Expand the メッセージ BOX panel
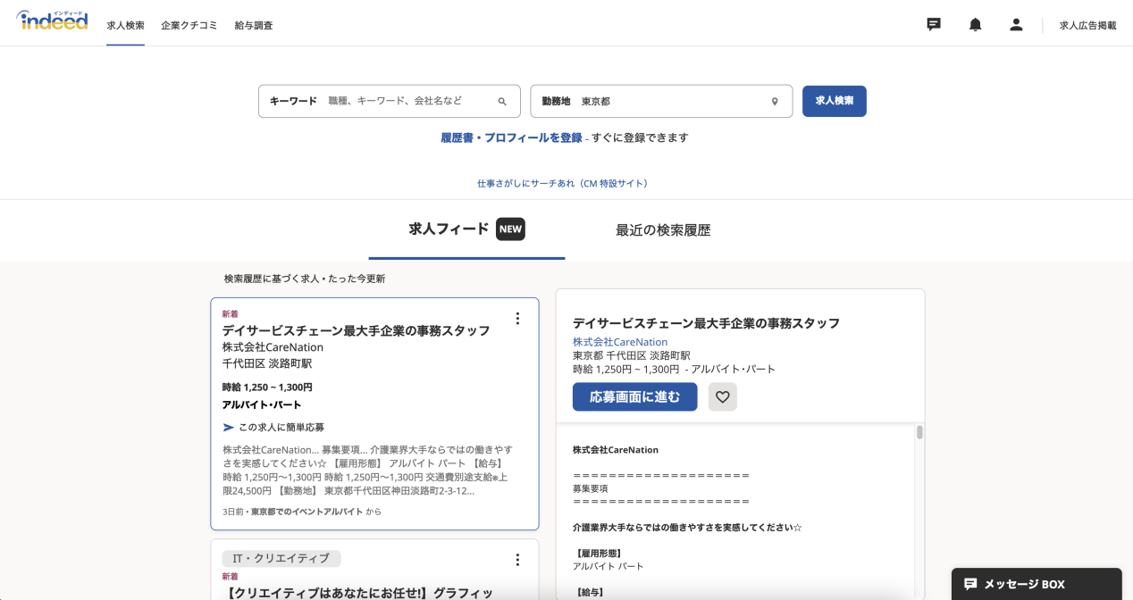 [x=1036, y=584]
